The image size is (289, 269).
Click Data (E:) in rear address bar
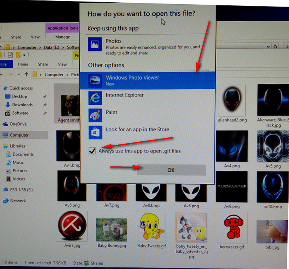coord(52,47)
